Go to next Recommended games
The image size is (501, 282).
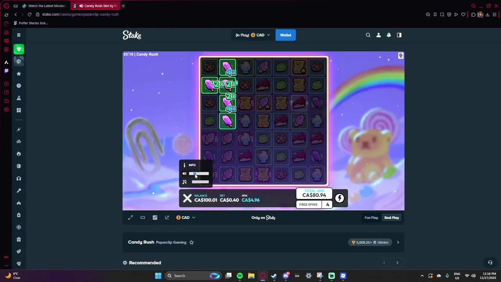coord(397,263)
